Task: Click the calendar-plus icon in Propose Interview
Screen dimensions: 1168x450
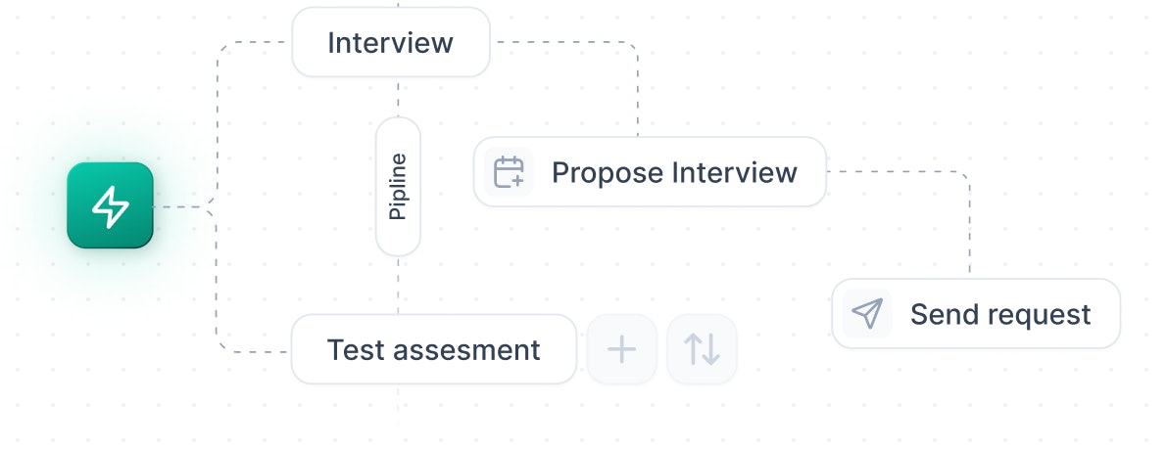Action: click(x=509, y=172)
